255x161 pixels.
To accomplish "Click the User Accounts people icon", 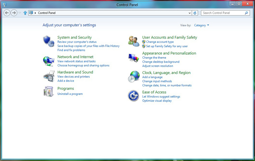I will pos(133,41).
